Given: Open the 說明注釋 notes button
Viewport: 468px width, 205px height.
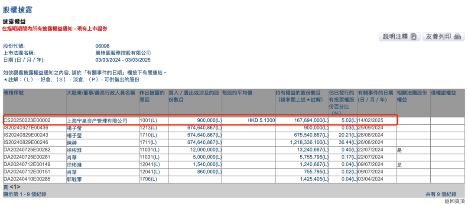Looking at the screenshot, I should point(400,37).
